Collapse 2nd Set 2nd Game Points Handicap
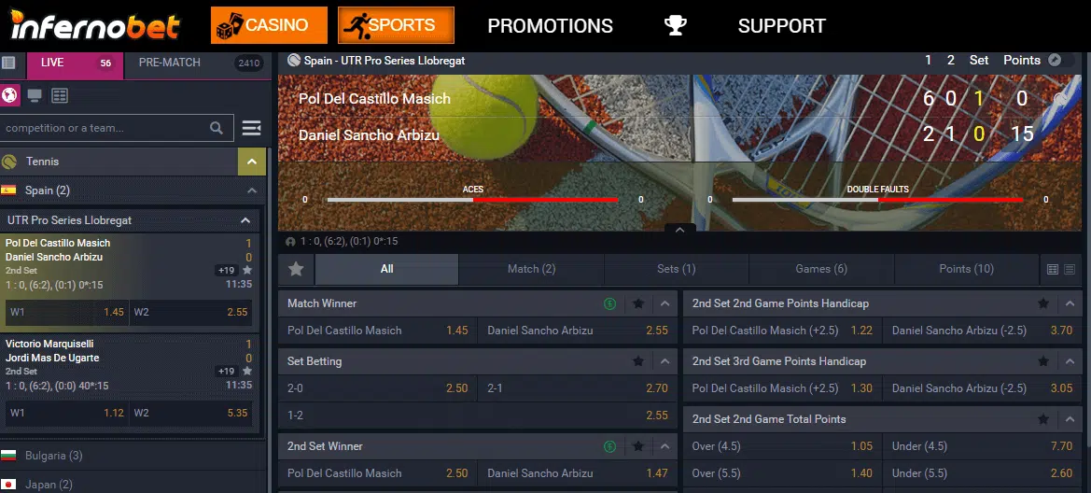 click(1070, 303)
